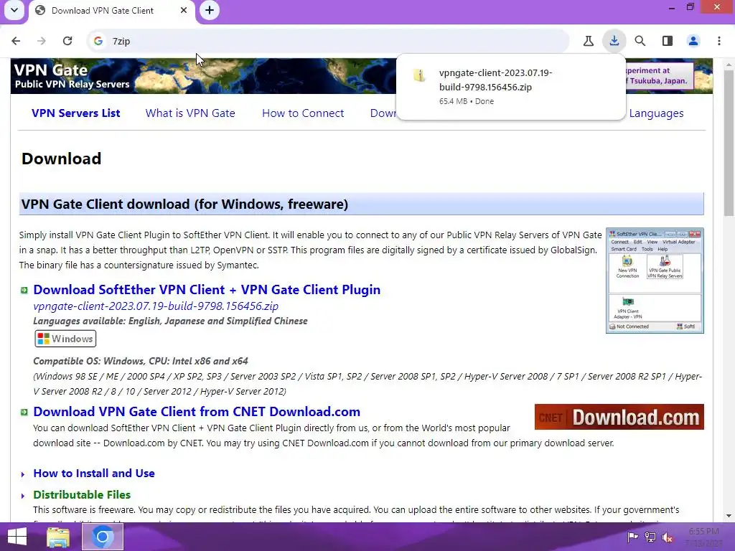
Task: Go to VPN Servers List tab
Action: [76, 113]
